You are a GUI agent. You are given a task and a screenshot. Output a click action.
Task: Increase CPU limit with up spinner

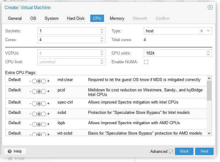[x=102, y=61]
